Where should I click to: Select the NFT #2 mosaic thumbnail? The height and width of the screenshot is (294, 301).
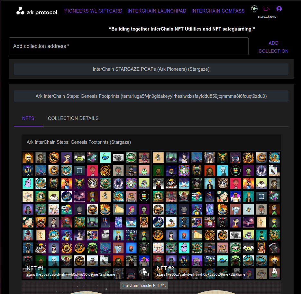216,216
